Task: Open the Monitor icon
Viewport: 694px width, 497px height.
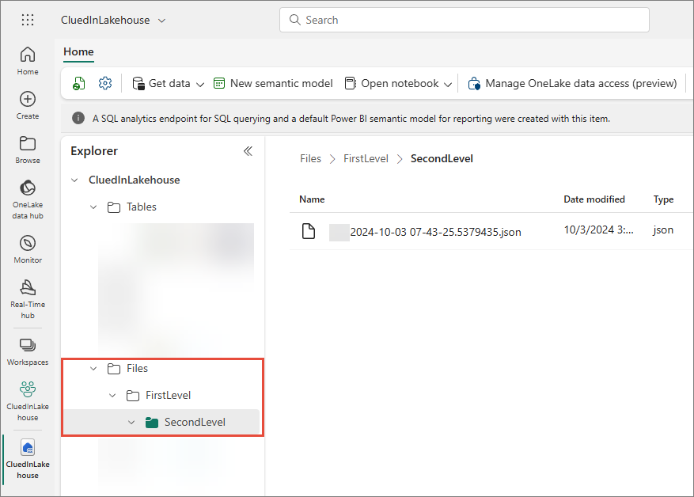Action: tap(27, 243)
